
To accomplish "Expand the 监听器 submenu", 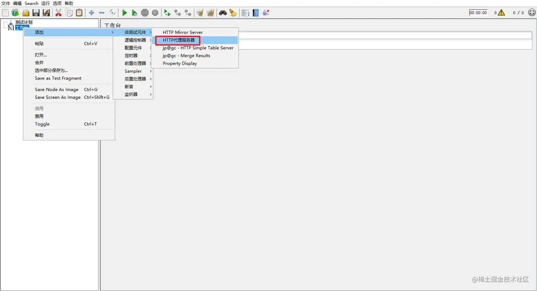I will pyautogui.click(x=133, y=95).
